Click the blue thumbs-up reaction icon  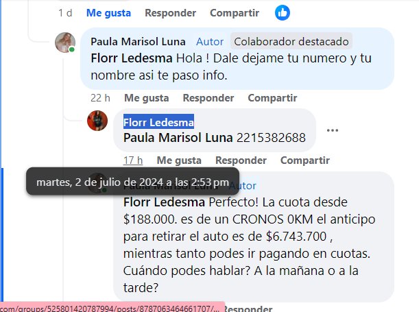[x=283, y=13]
